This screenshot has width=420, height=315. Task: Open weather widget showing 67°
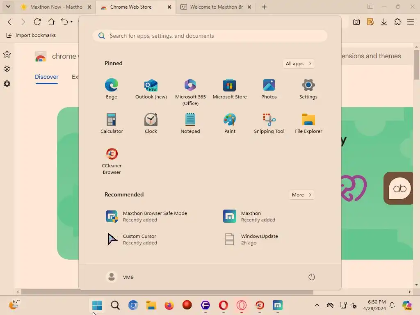14,305
